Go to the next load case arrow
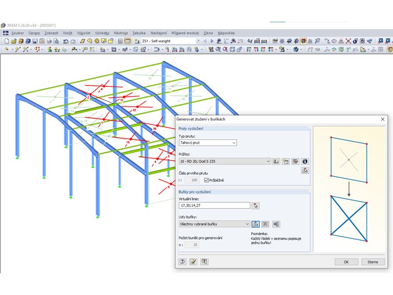This screenshot has height=295, width=393. click(x=212, y=41)
